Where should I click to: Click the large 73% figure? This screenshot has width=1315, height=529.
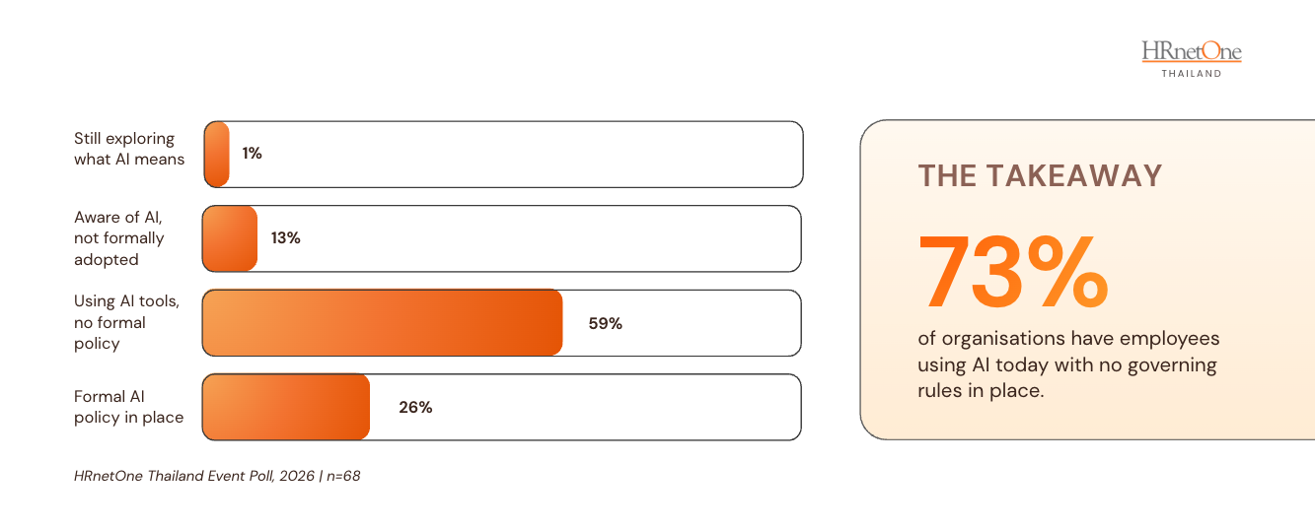(1013, 271)
